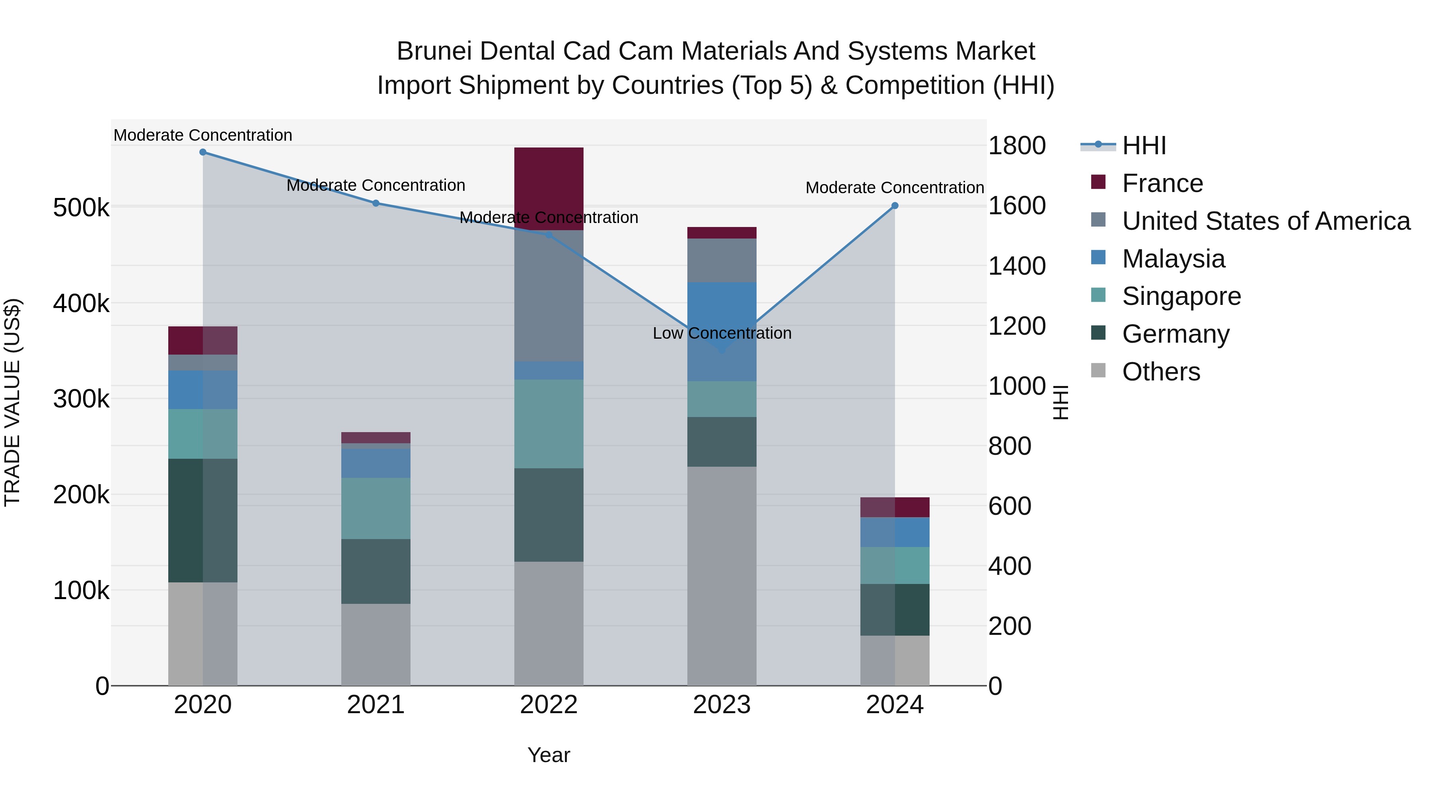Click the 2021 x-axis label

(x=376, y=705)
